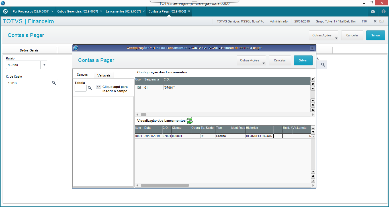Viewport: 389px width, 207px height.
Task: Click the Exit button
Action: [379, 21]
